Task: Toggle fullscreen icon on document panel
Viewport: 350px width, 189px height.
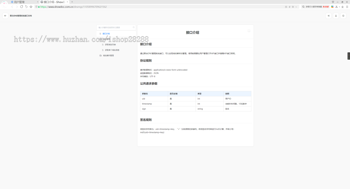Action: click(249, 31)
